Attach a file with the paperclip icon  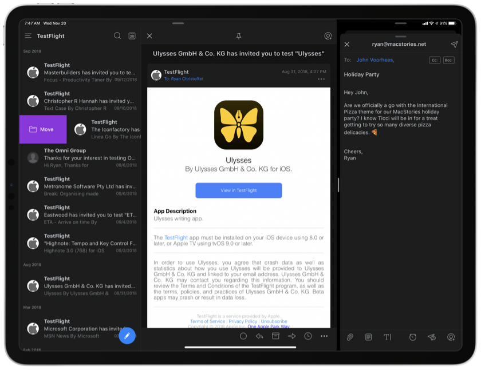pyautogui.click(x=350, y=337)
